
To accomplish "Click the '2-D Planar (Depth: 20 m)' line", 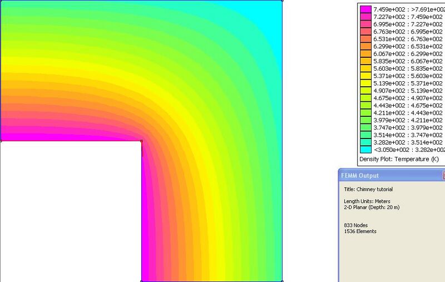I will tap(372, 207).
